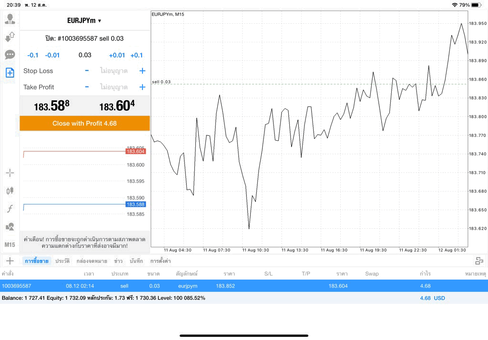Open the indicators function icon
This screenshot has width=488, height=340.
[10, 208]
